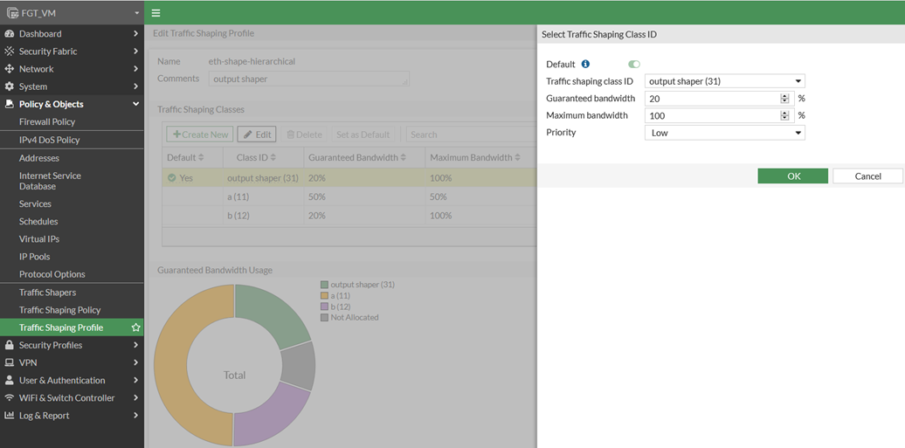This screenshot has width=905, height=448.
Task: Toggle the Default switch off
Action: (633, 64)
